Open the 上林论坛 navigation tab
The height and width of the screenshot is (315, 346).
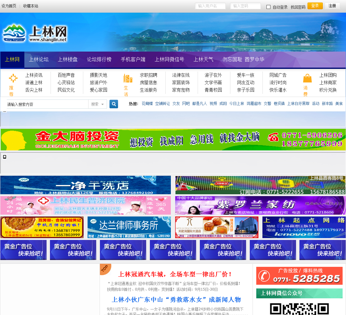pos(39,60)
